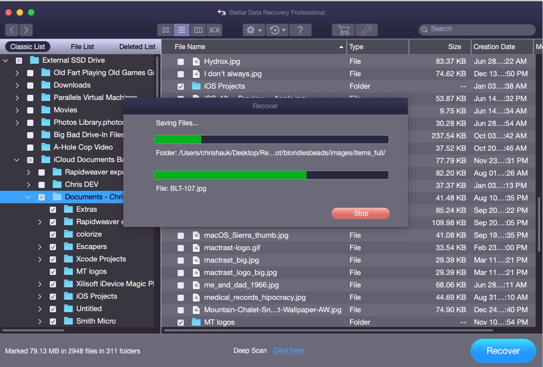Open the shopping cart to buy
Image resolution: width=543 pixels, height=367 pixels.
point(343,30)
